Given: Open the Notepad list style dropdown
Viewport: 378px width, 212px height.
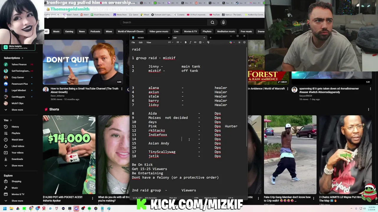Looking at the screenshot, I should click(179, 42).
